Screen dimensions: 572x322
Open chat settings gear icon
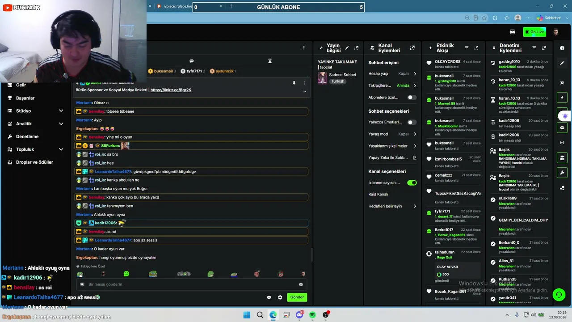(x=280, y=297)
